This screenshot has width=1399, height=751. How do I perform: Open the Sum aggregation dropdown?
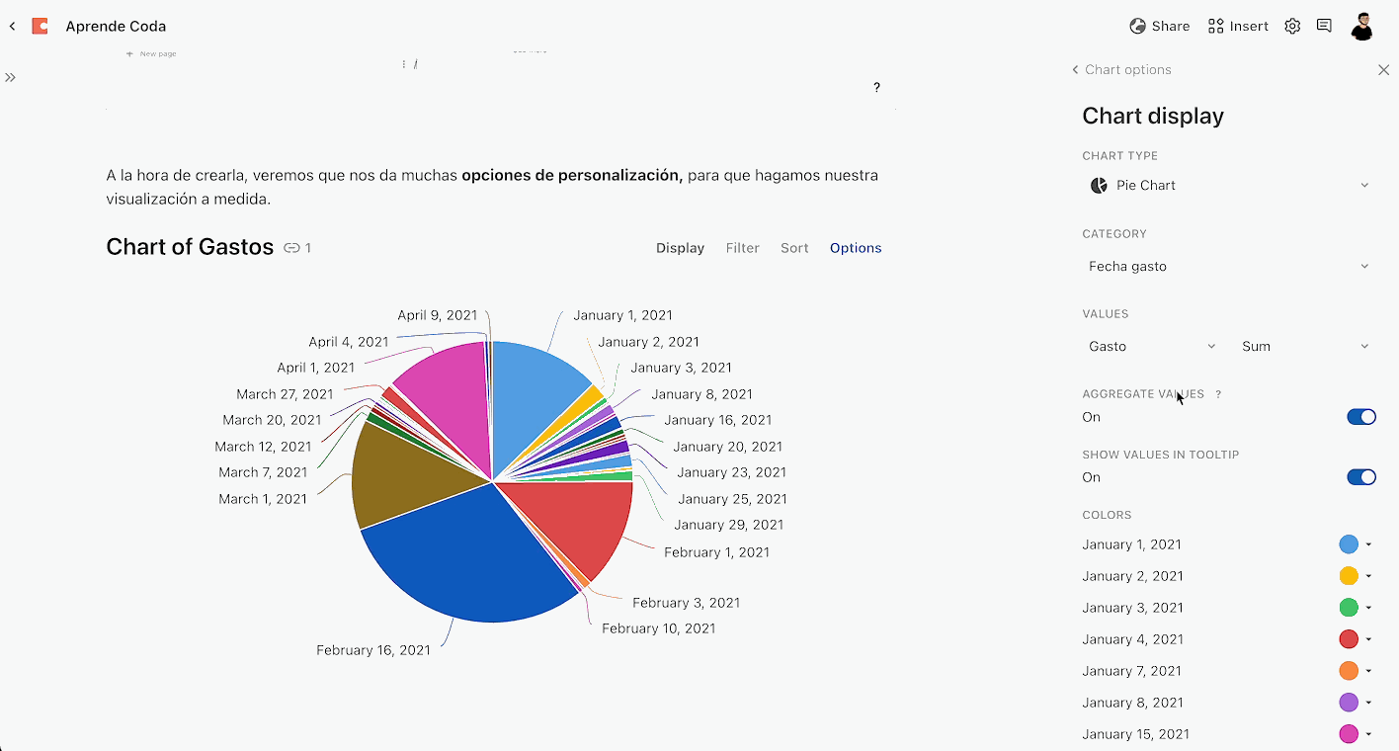(1306, 346)
